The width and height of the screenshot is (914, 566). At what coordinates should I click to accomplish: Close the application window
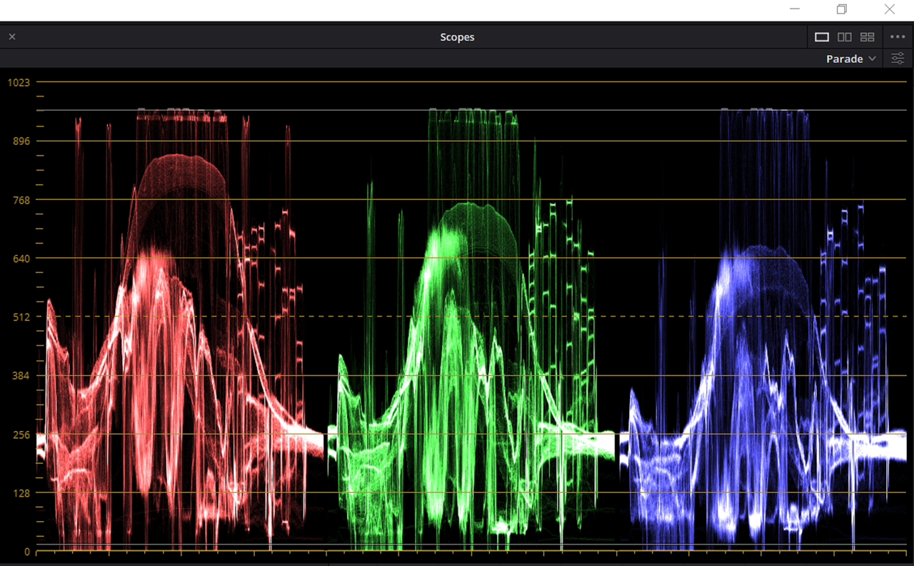coord(889,9)
